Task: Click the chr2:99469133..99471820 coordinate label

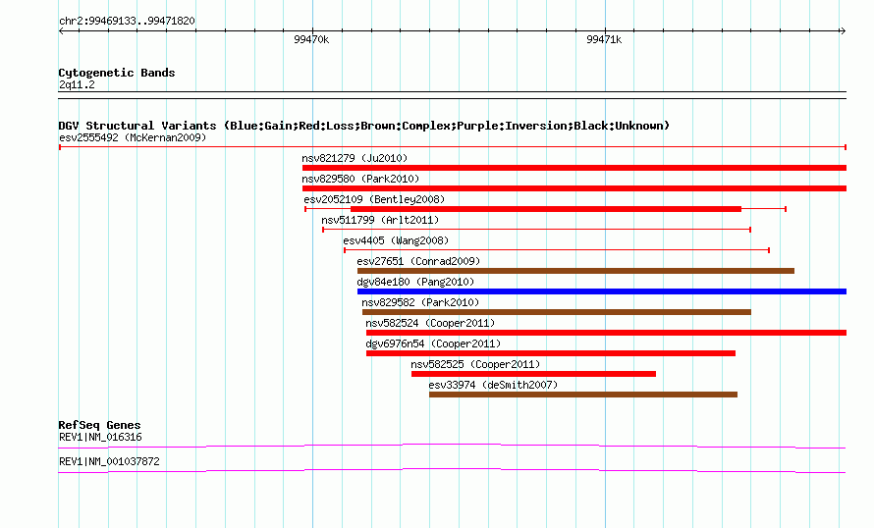Action: [127, 22]
